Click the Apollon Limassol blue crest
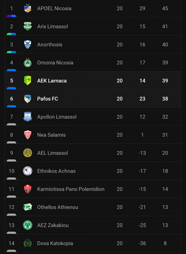This screenshot has width=186, height=254. [28, 117]
